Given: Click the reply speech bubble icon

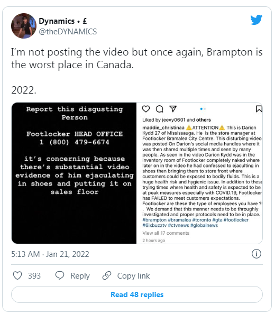Looking at the screenshot, I should (60, 275).
